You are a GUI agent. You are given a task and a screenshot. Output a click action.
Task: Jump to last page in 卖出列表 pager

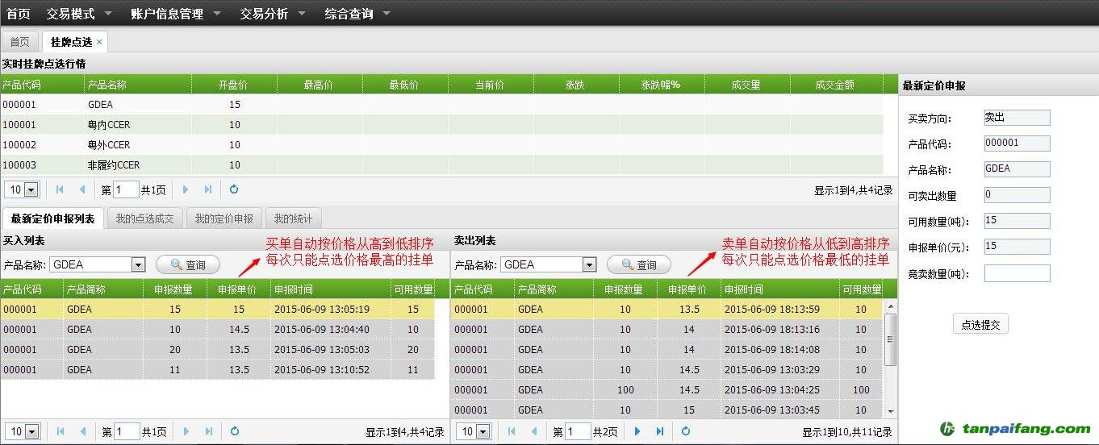pyautogui.click(x=660, y=432)
